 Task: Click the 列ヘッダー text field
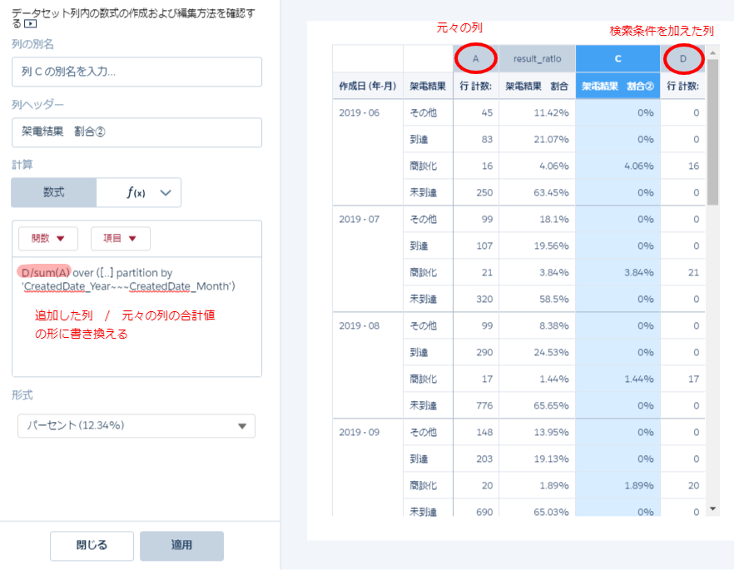136,132
